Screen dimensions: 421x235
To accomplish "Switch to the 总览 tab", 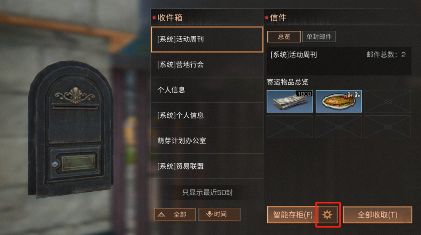I will click(x=284, y=37).
